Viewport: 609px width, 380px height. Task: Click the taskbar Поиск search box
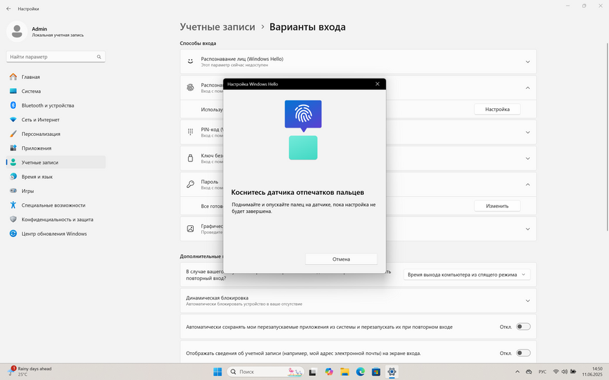tap(265, 372)
